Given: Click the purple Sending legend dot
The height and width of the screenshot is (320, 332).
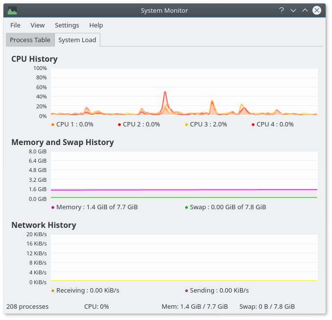Looking at the screenshot, I should 187,291.
